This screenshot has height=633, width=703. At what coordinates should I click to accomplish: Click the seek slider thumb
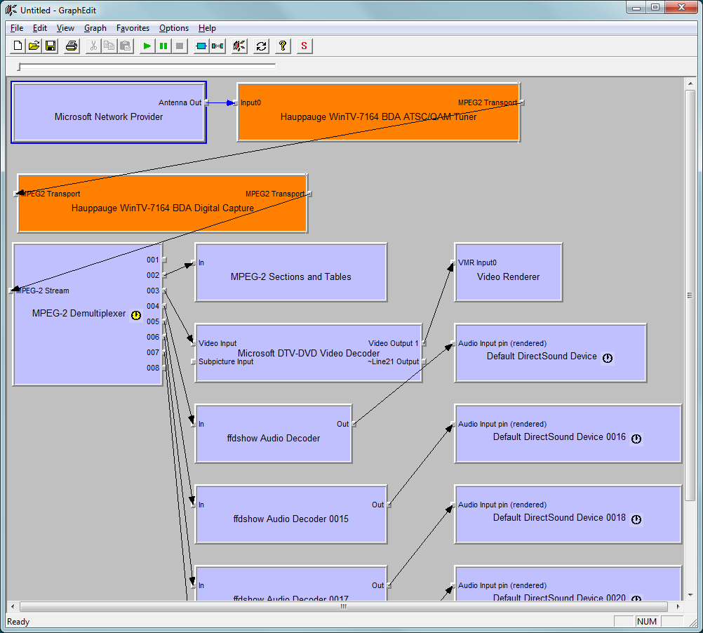[x=19, y=67]
